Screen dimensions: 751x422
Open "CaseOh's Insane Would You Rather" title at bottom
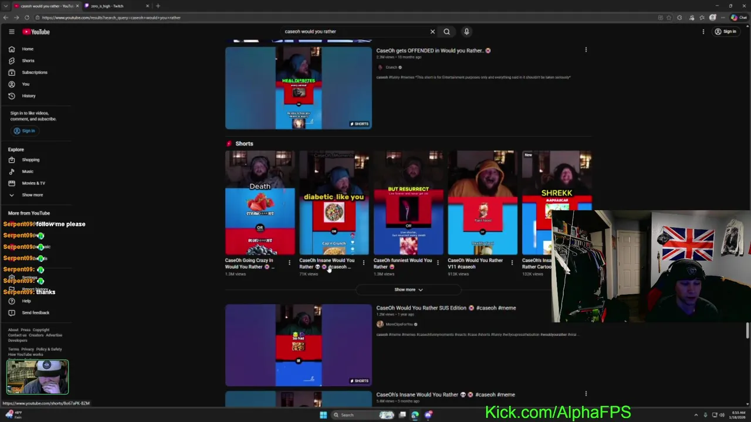[x=445, y=394]
